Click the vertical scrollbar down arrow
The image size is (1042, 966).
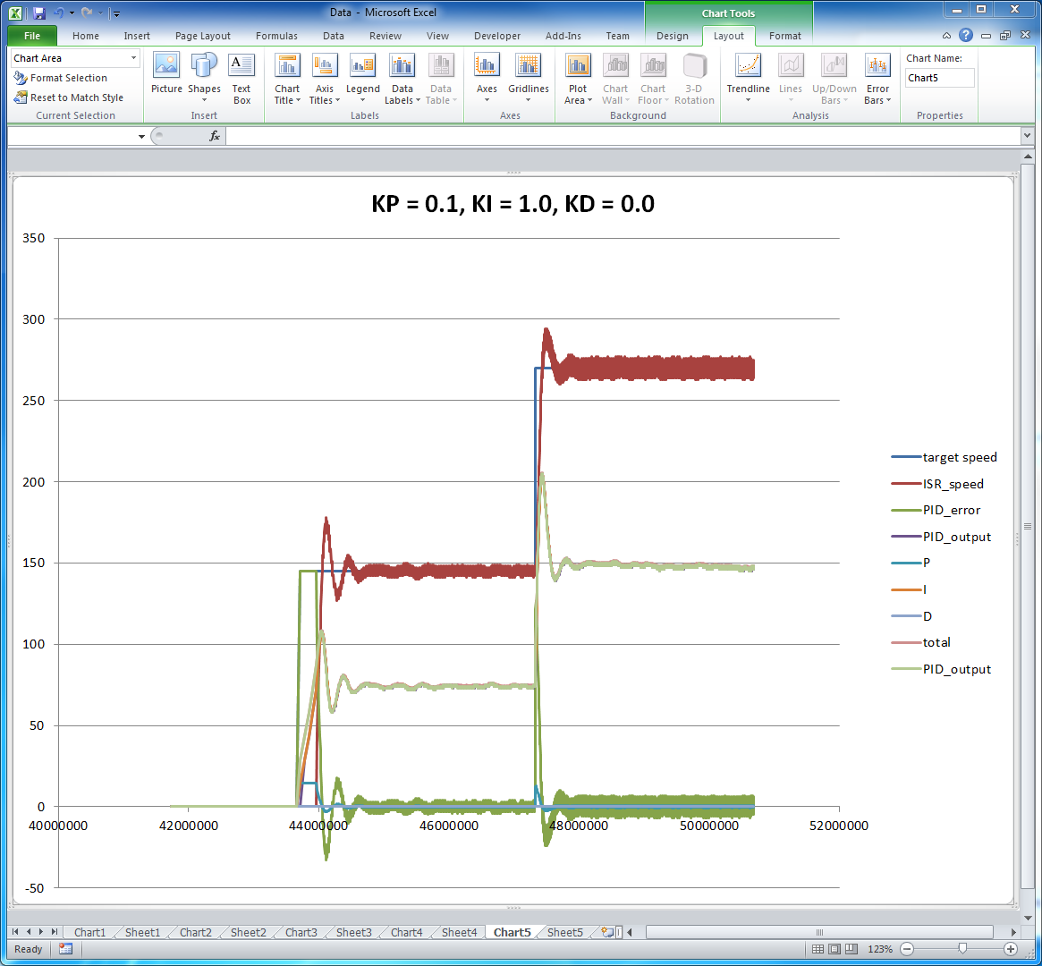(1028, 918)
